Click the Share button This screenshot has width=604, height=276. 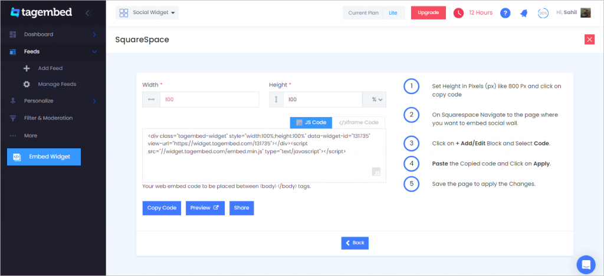[x=241, y=208]
